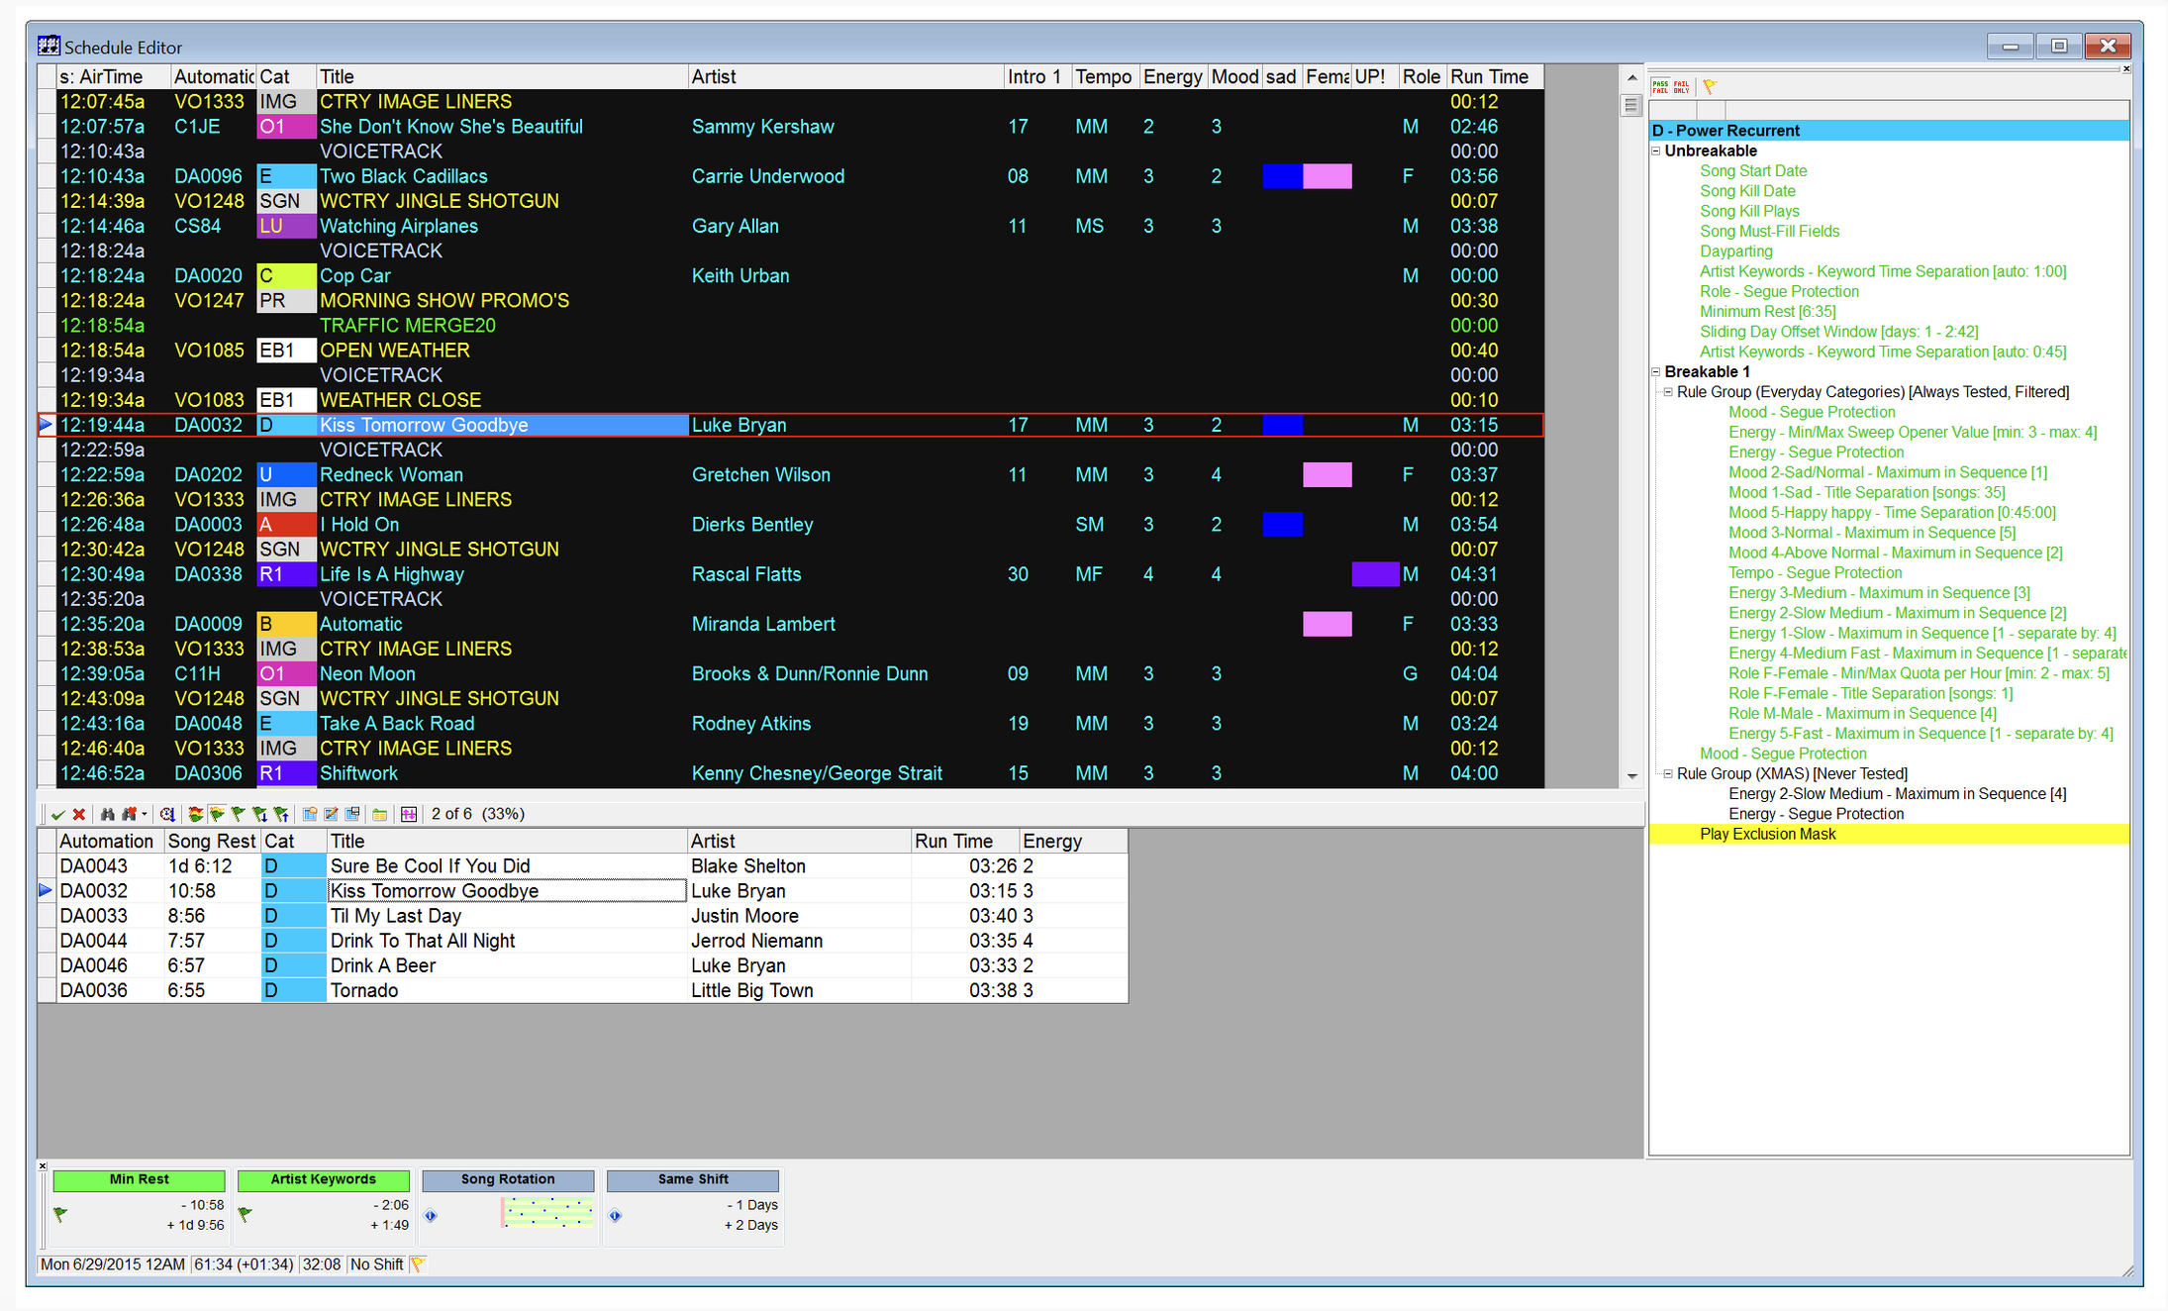Collapse the Breakable 1 rule section

[1655, 371]
